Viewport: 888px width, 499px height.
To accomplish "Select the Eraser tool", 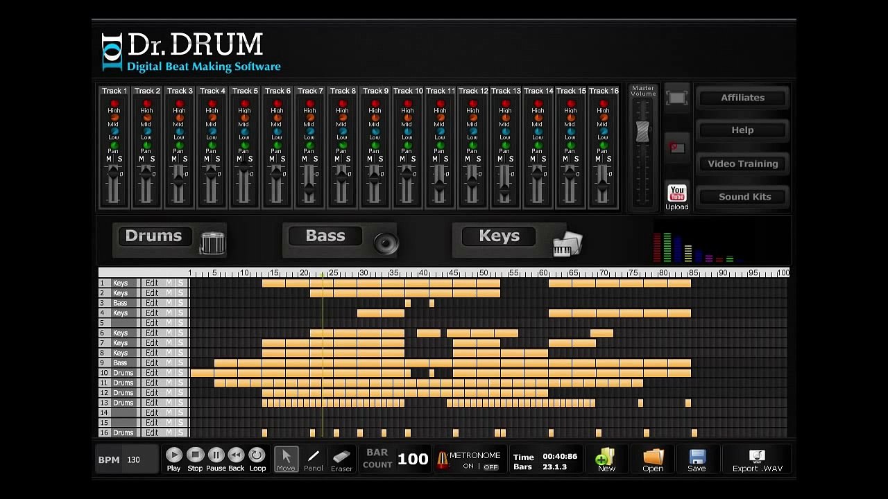I will [x=341, y=459].
